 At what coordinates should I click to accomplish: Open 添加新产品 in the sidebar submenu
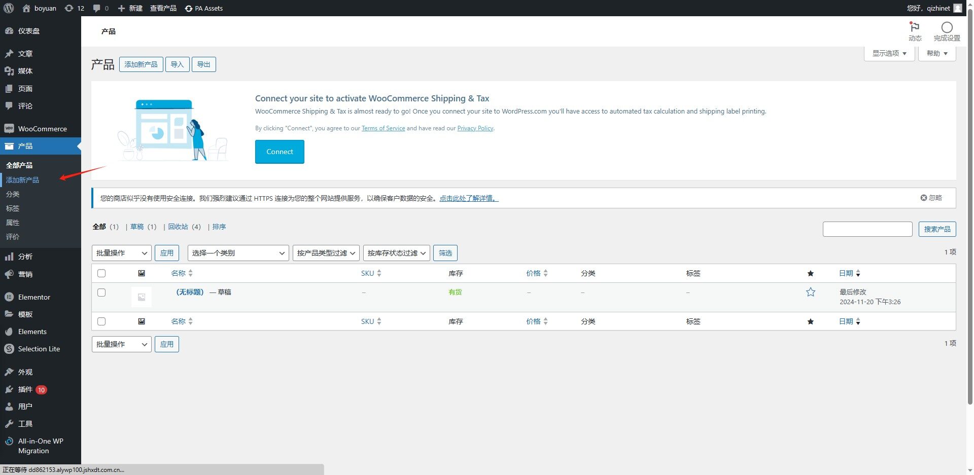[x=22, y=180]
